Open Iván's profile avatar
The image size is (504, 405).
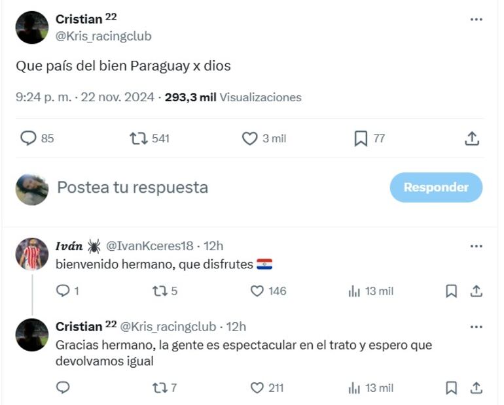32,254
